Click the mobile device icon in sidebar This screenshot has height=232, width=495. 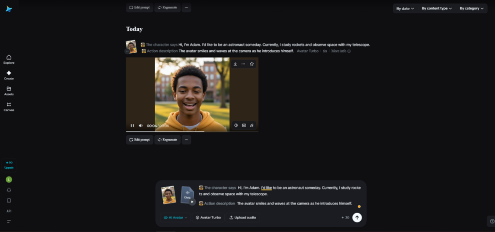tap(9, 201)
